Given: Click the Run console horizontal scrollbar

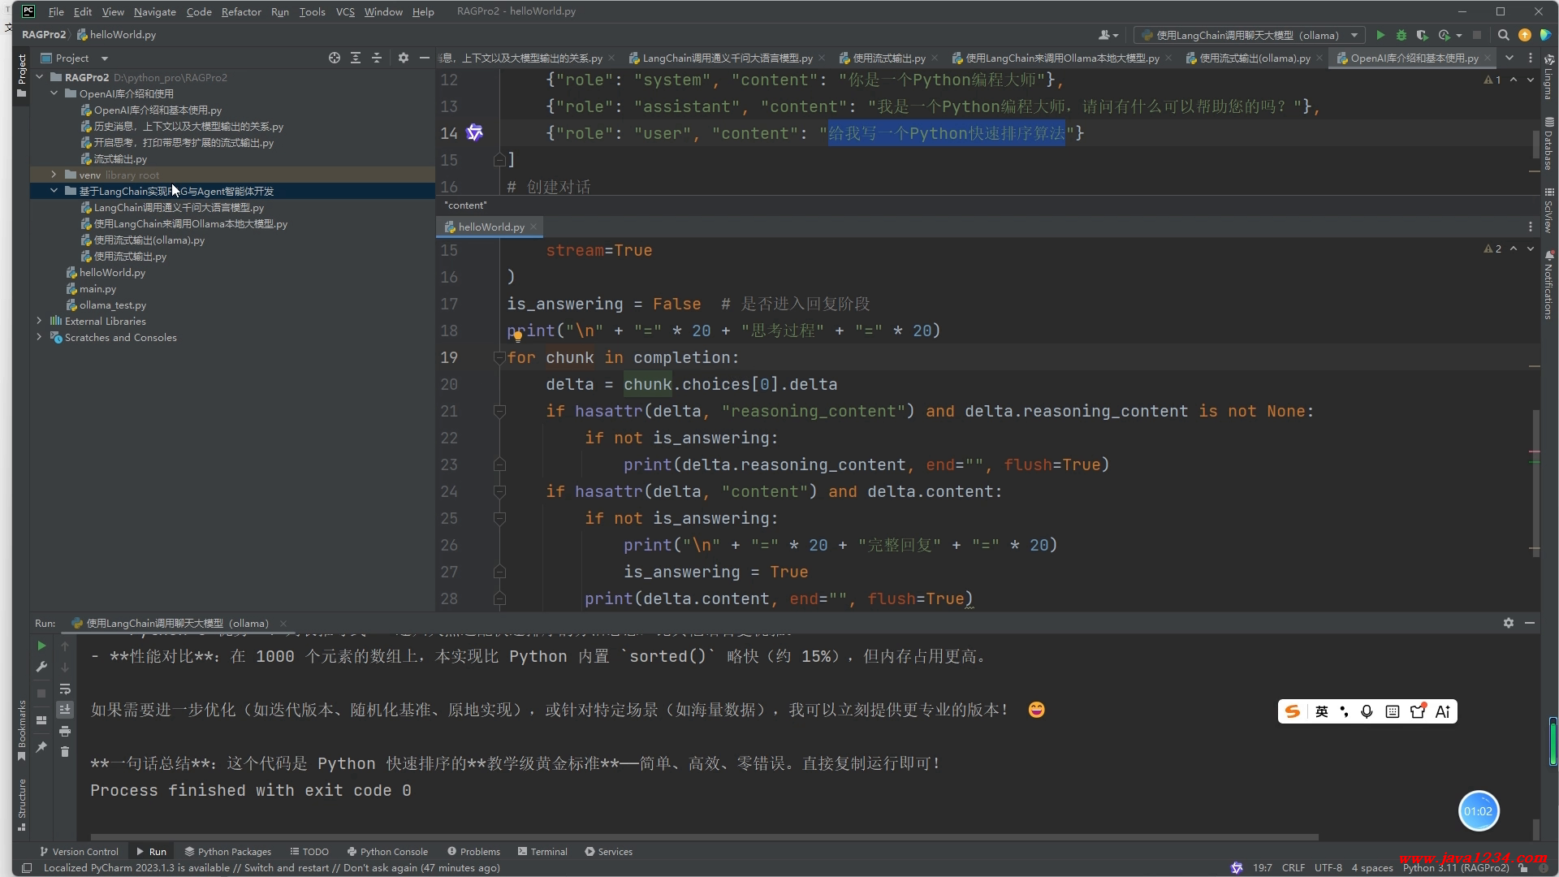Looking at the screenshot, I should pyautogui.click(x=703, y=836).
